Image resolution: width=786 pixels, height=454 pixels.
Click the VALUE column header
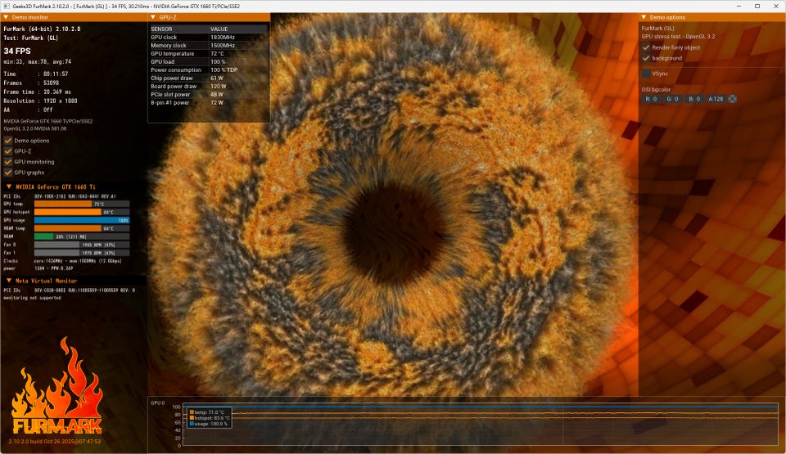pos(238,29)
